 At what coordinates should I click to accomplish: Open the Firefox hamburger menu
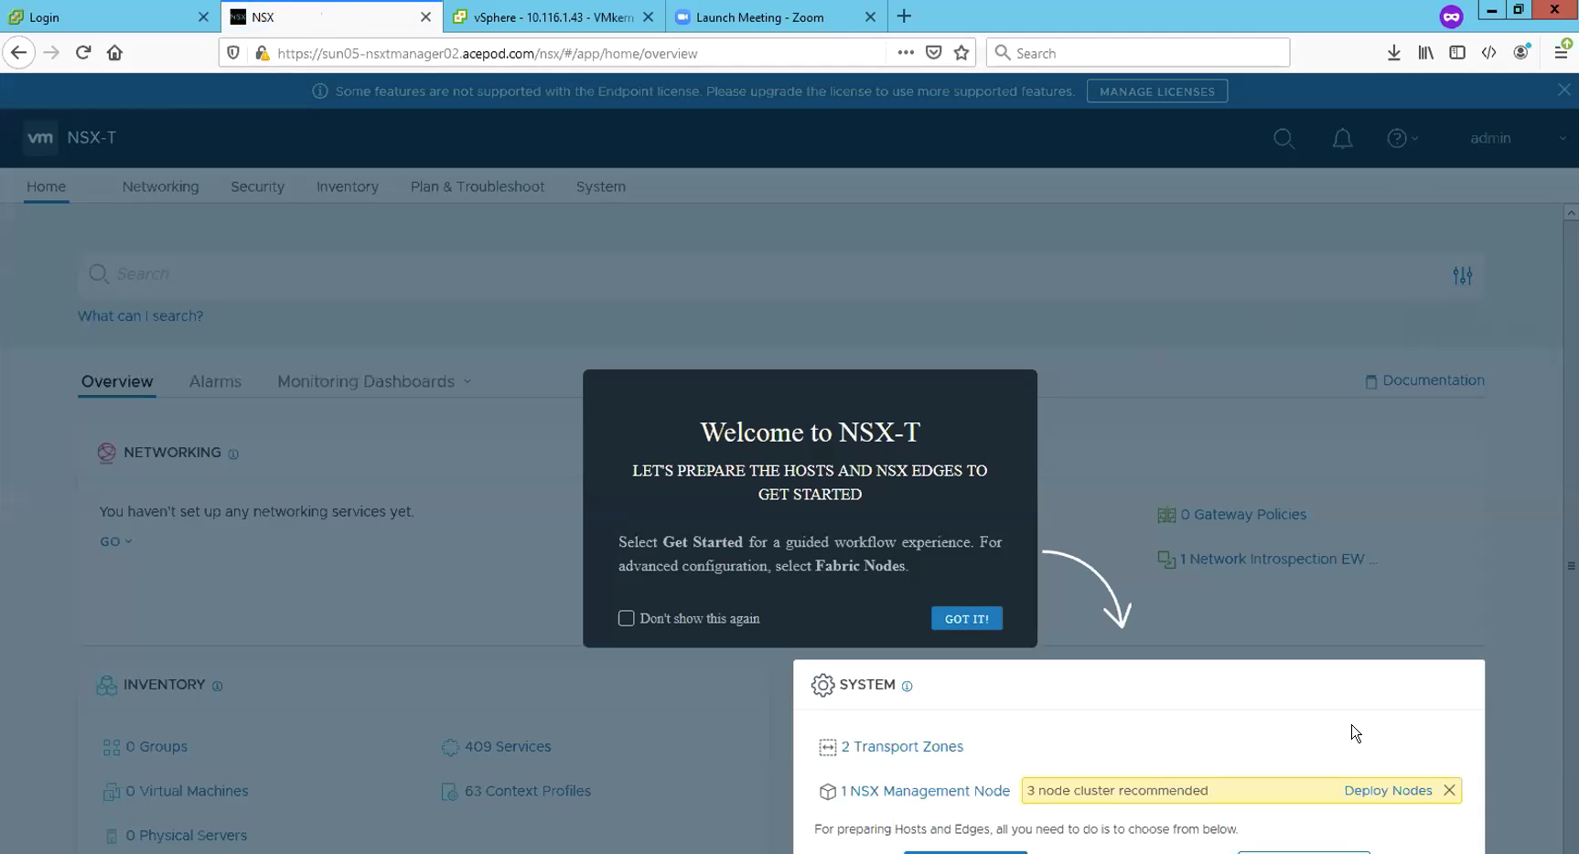click(1562, 52)
